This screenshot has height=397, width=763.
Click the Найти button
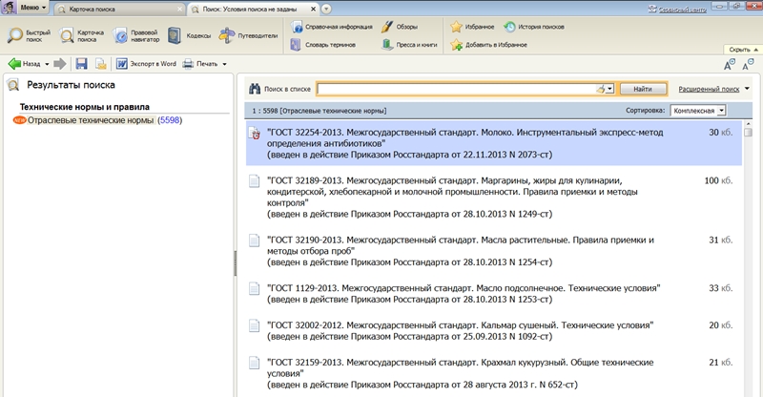coord(642,88)
